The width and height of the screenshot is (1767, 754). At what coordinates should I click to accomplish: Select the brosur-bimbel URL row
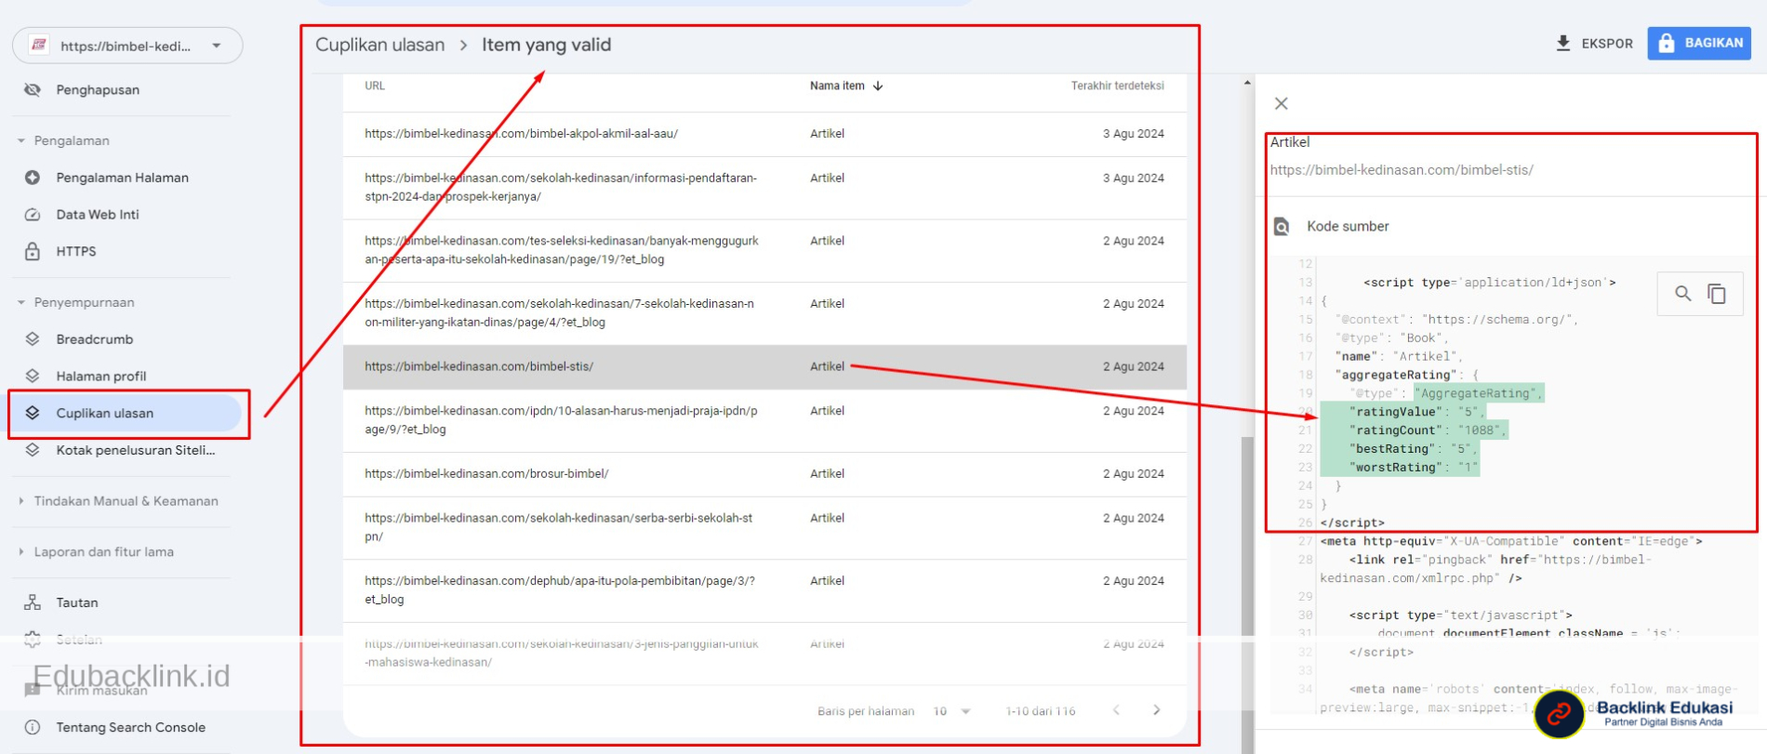pos(764,474)
